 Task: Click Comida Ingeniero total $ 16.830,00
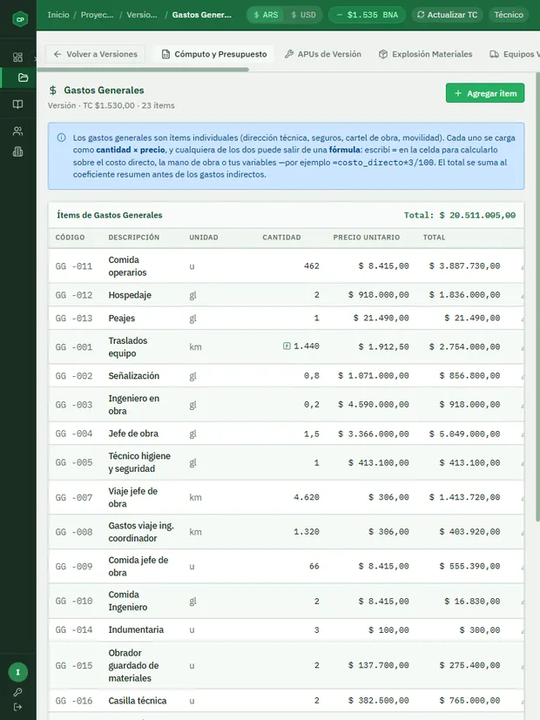pyautogui.click(x=472, y=601)
